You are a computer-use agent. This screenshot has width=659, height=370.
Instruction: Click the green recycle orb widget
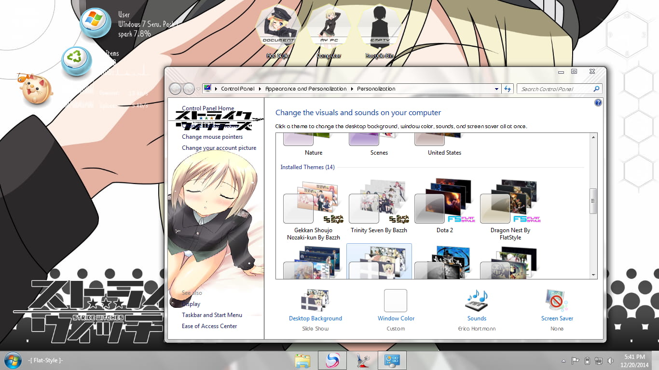pyautogui.click(x=76, y=62)
